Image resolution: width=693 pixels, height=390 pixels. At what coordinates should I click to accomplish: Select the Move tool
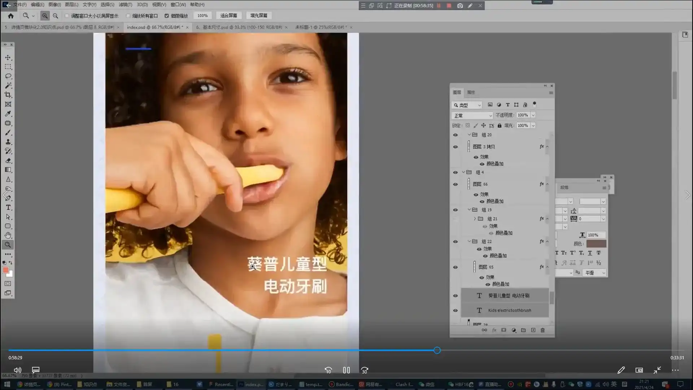click(8, 57)
